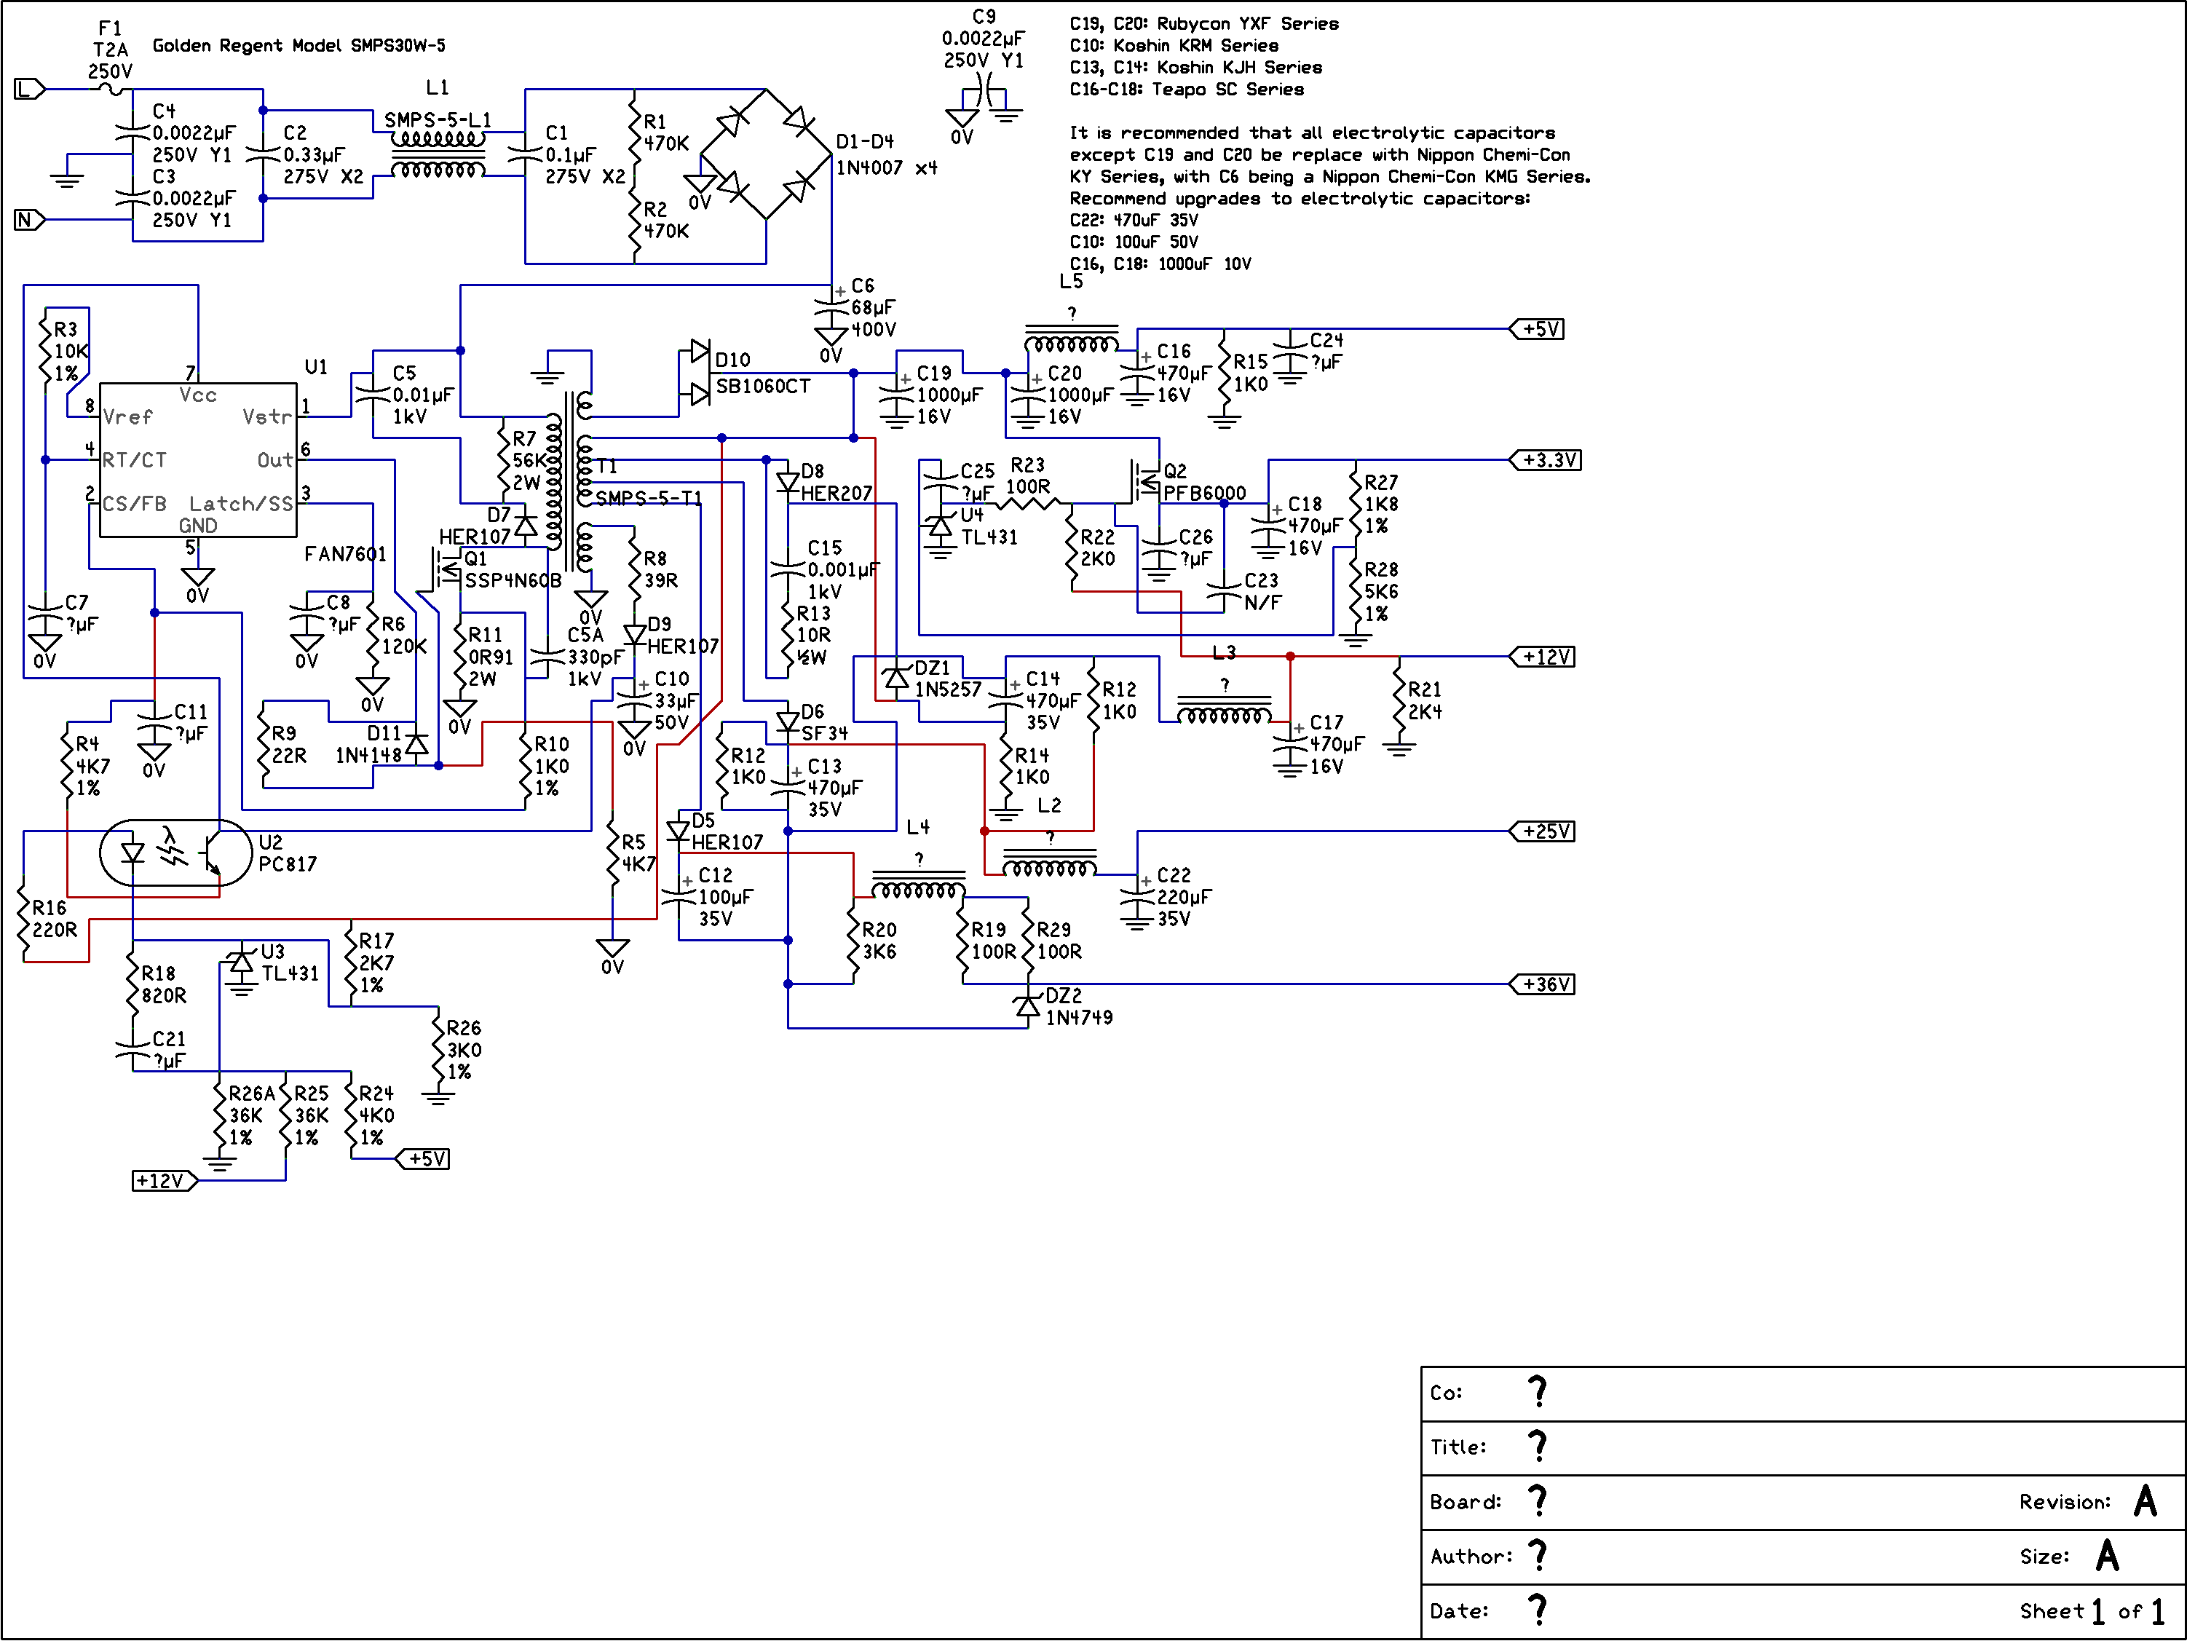Screen dimensions: 2187x1641
Task: Click the +12V port near R25
Action: 165,1182
